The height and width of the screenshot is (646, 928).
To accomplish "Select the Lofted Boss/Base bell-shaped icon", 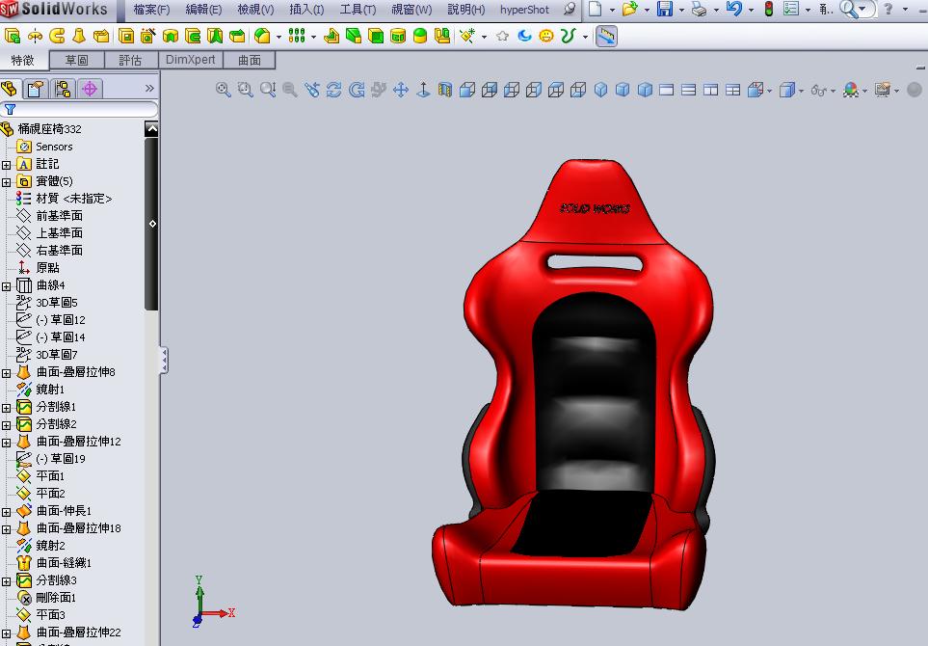I will (x=79, y=36).
